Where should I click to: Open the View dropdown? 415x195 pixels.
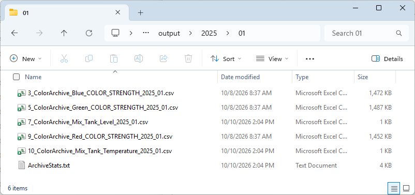[272, 59]
